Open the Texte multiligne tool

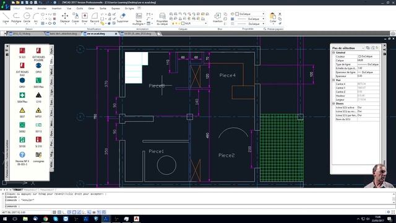tap(139, 19)
